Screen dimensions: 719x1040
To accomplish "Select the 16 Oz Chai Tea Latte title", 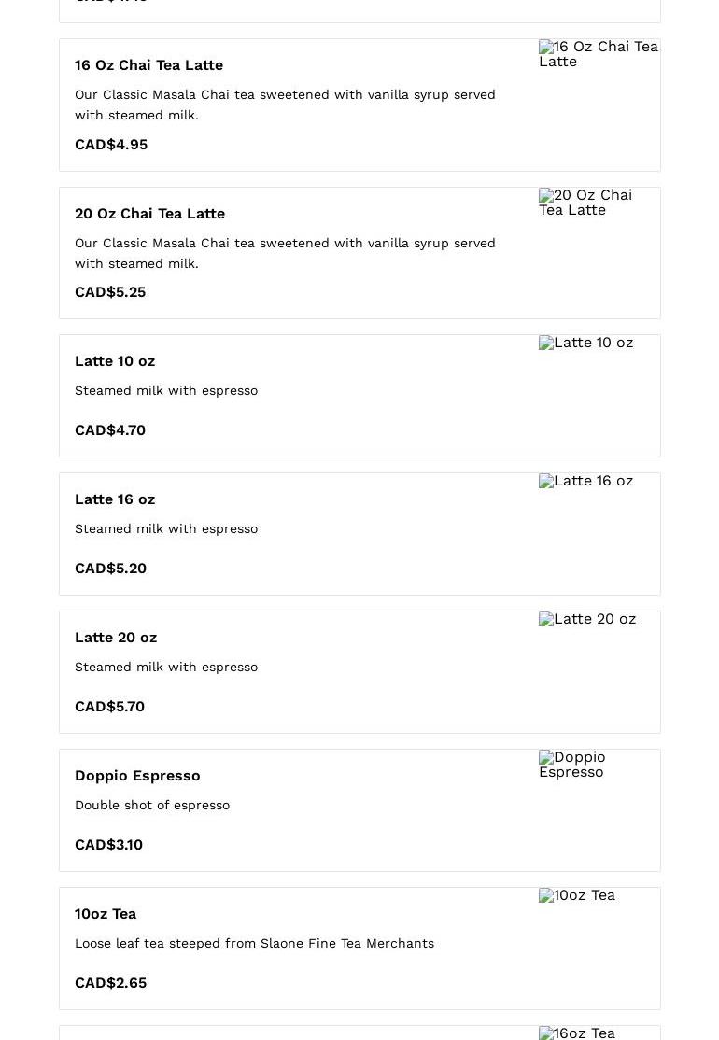I will pyautogui.click(x=148, y=65).
